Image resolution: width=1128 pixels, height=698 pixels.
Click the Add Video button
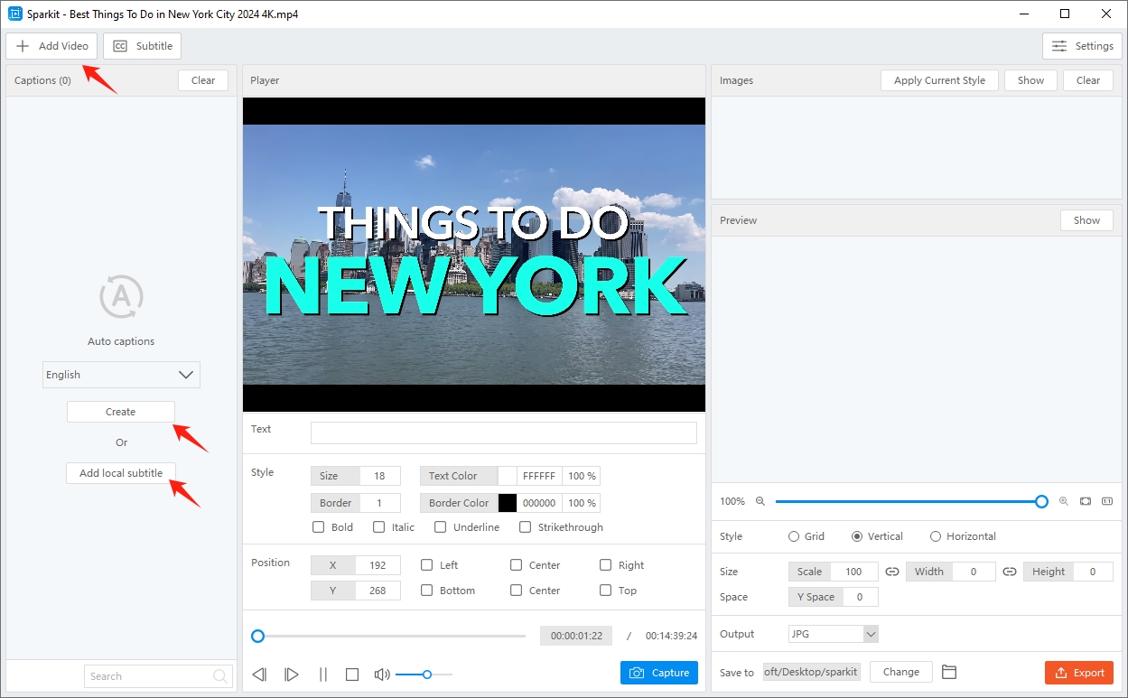pos(51,46)
